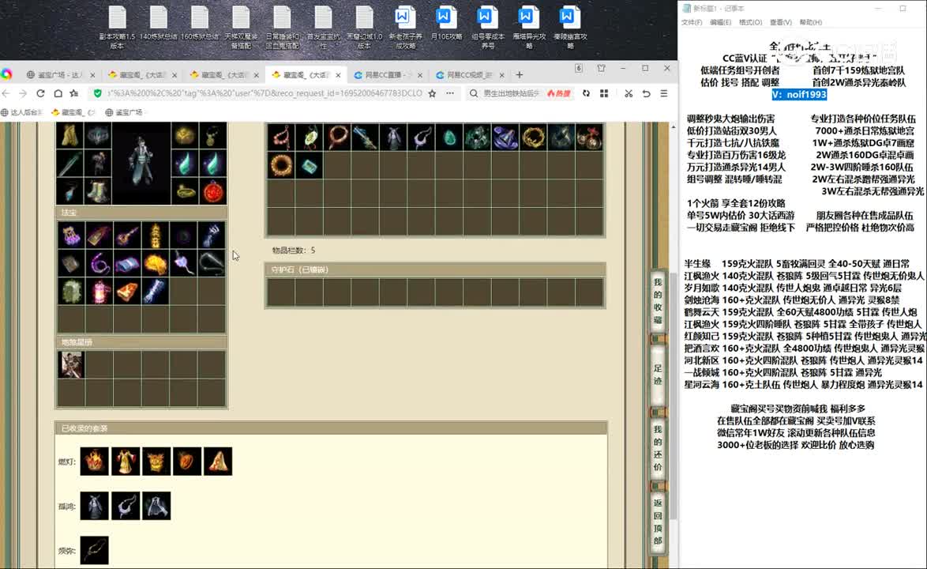The width and height of the screenshot is (927, 569).
Task: Click the character portrait in equipment panel
Action: [141, 164]
